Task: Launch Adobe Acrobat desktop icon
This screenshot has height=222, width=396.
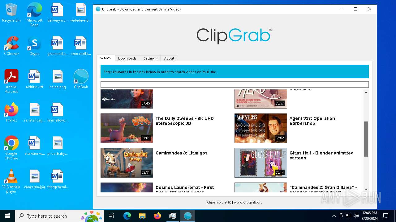Action: tap(11, 81)
